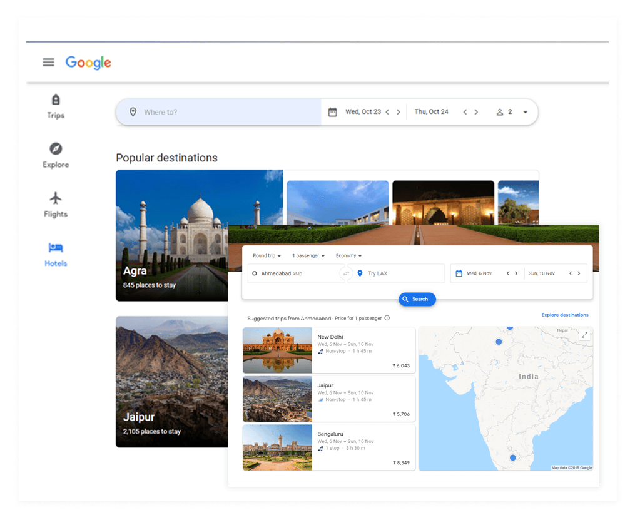Click the New Delhi airline icon
630x520 pixels.
[x=320, y=351]
